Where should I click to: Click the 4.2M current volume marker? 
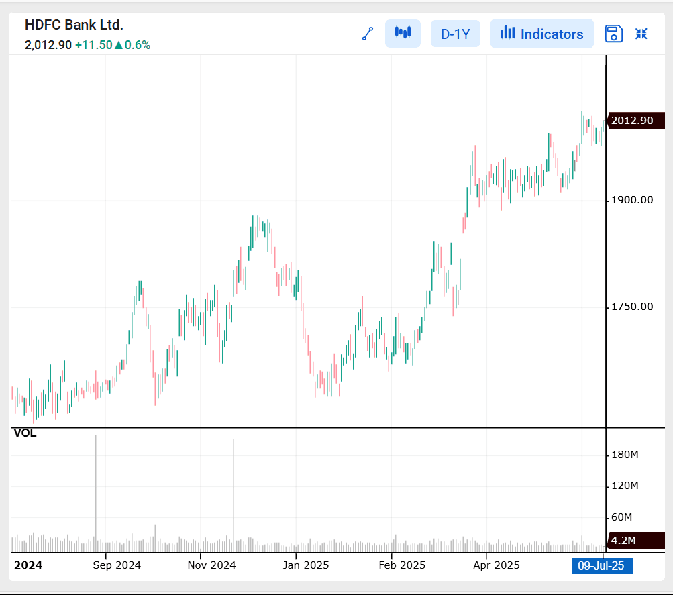[636, 541]
